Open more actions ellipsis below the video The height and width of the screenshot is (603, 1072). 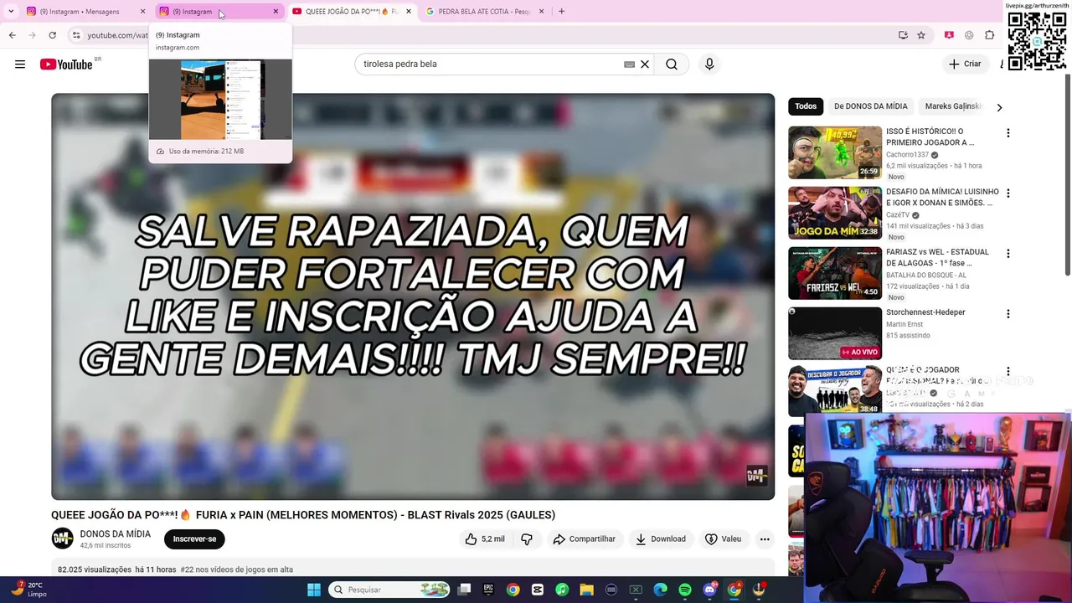[765, 539]
